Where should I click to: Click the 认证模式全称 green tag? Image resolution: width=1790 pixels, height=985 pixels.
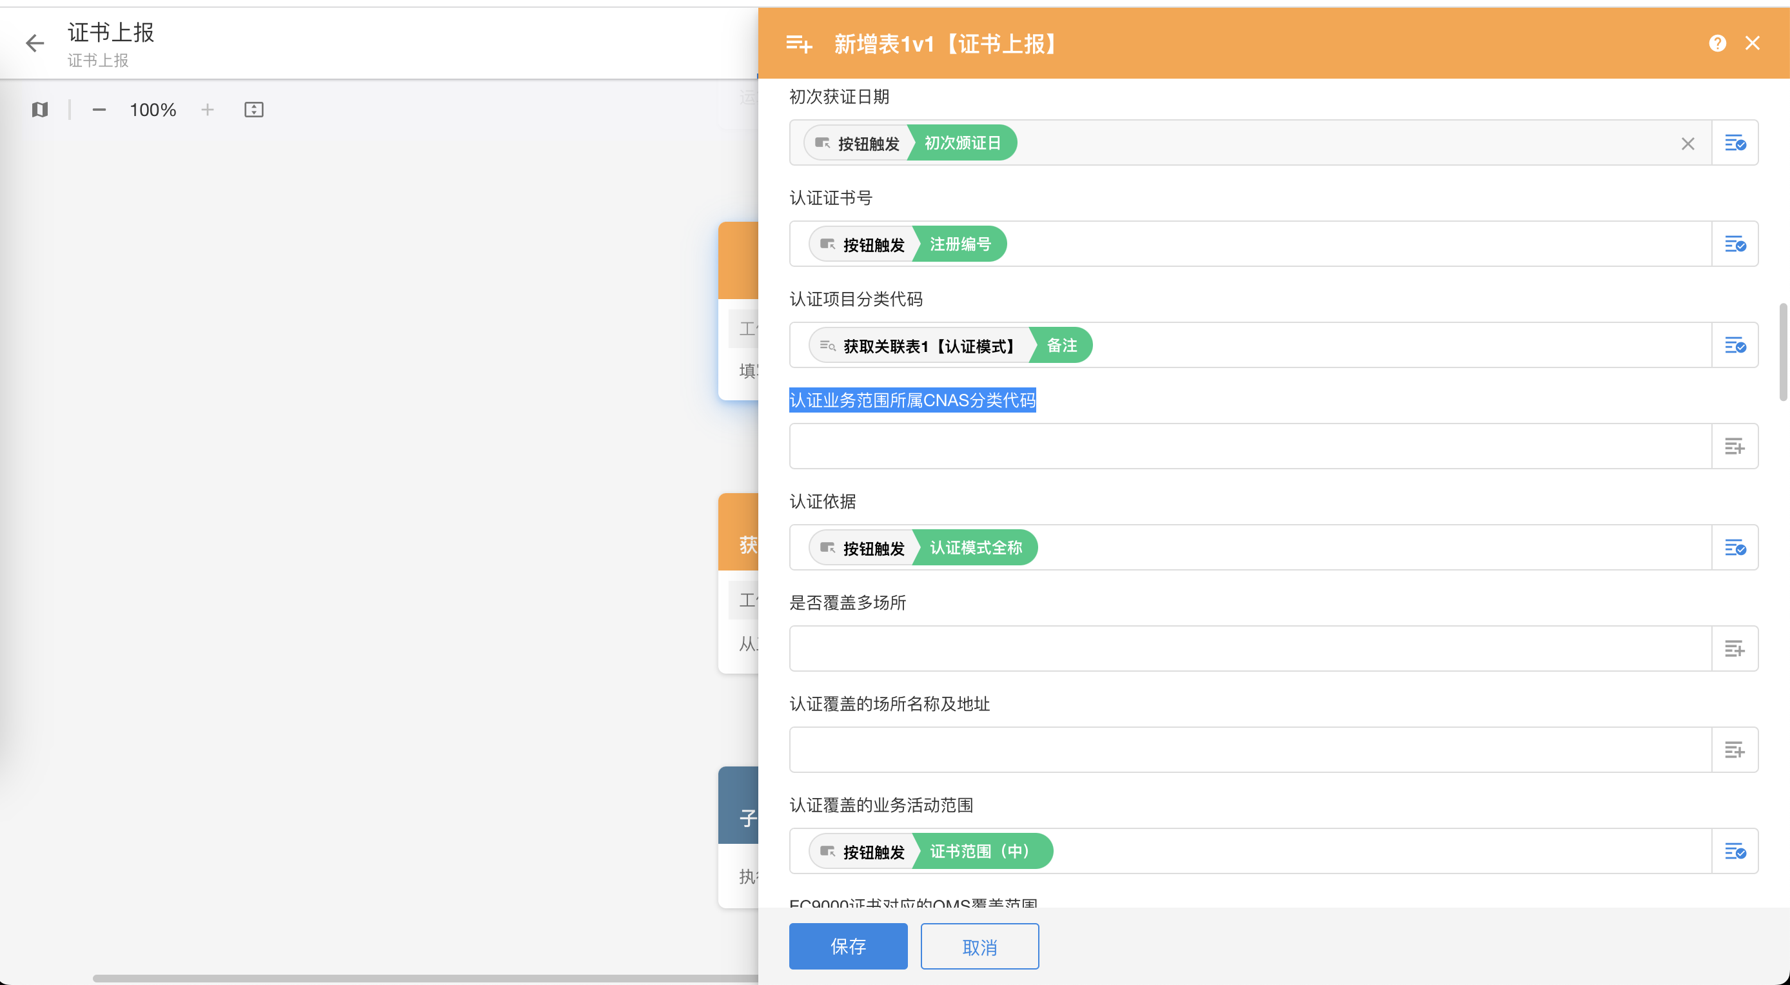click(x=975, y=548)
